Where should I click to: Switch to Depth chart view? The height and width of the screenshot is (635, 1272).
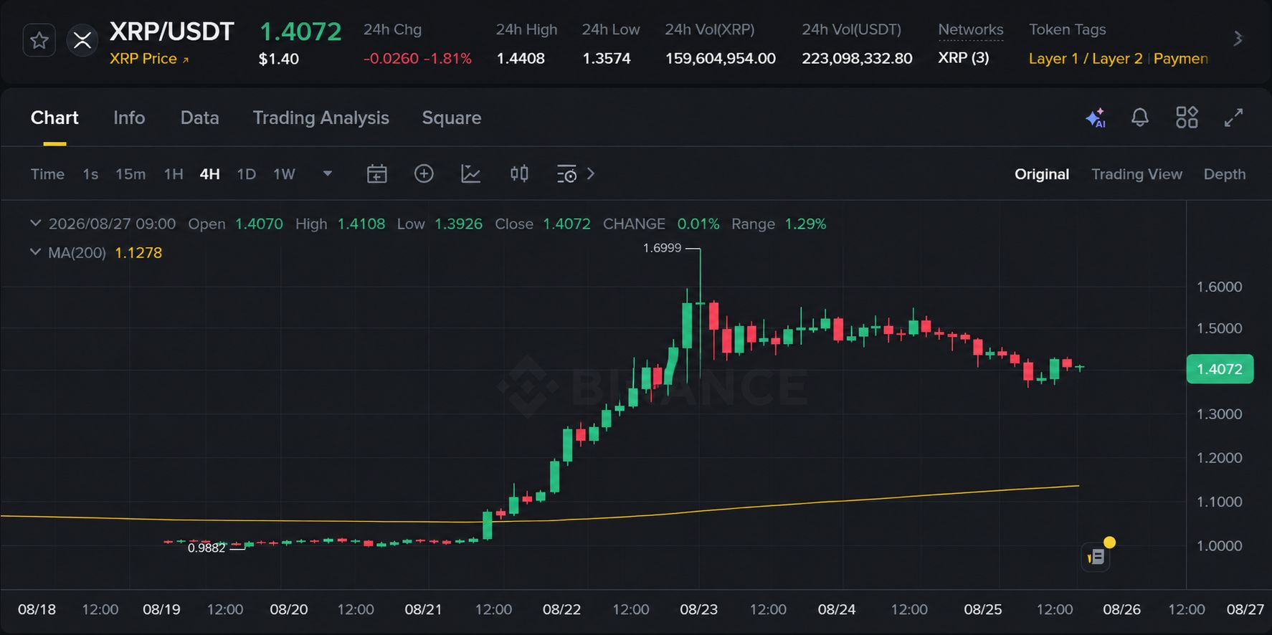1224,174
